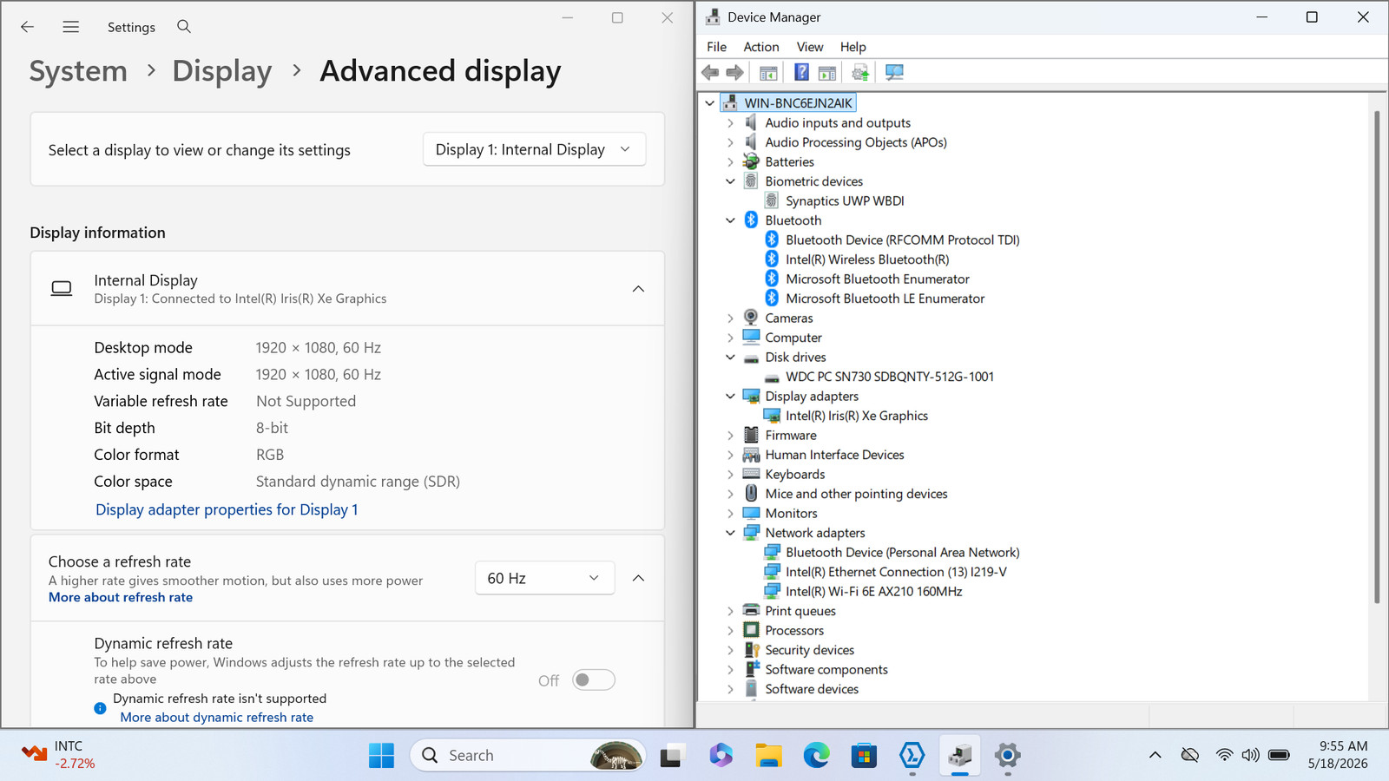Click Show/Hide Action Pane toolbar icon
This screenshot has height=781, width=1389.
point(827,73)
